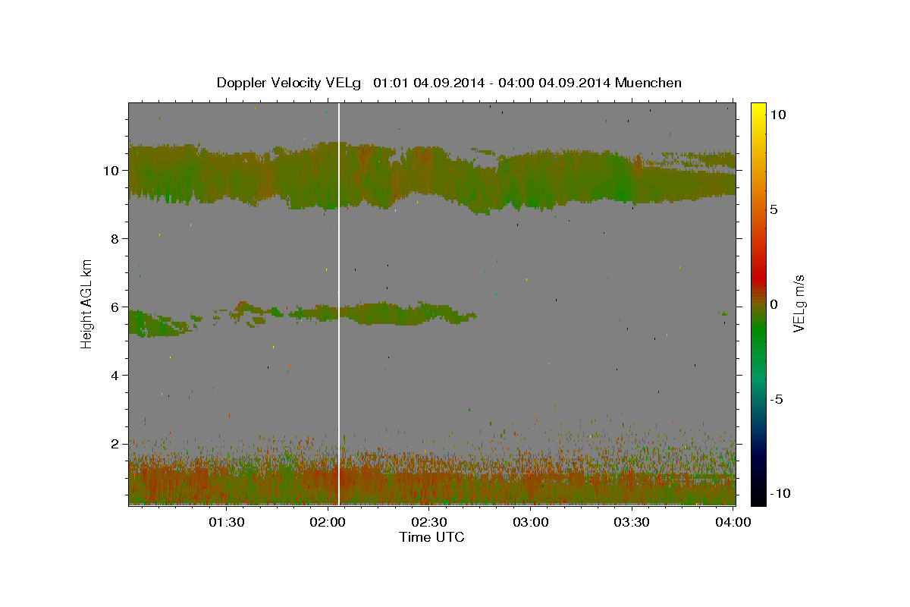This screenshot has width=910, height=607.
Task: Click the plot title 'Doppler Velocity VELg'
Action: (x=289, y=83)
